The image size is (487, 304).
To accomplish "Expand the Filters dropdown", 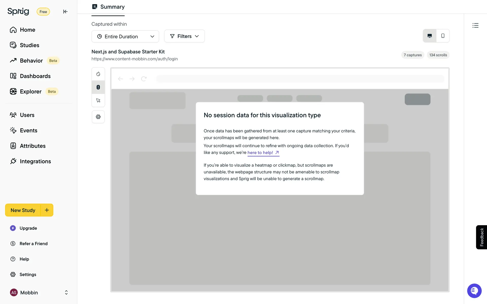I will click(x=184, y=36).
